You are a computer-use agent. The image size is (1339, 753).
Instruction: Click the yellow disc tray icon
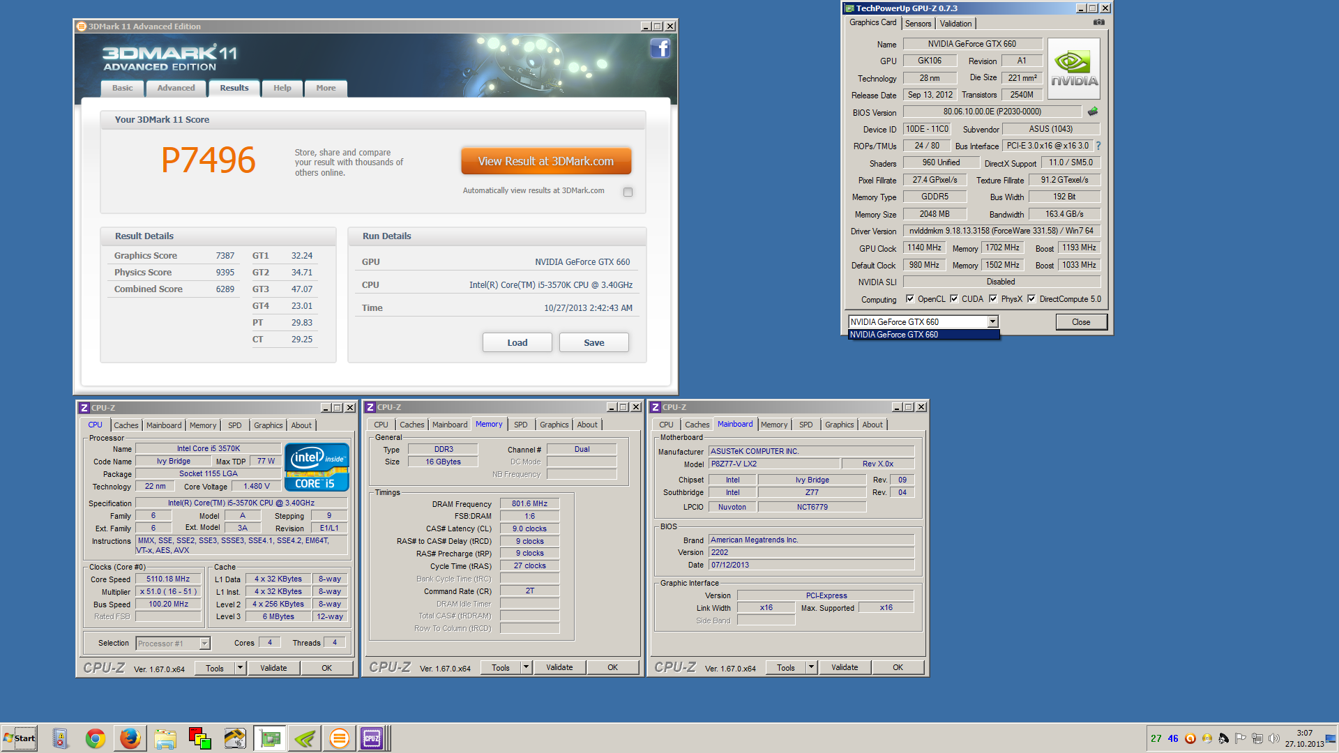[x=1207, y=738]
